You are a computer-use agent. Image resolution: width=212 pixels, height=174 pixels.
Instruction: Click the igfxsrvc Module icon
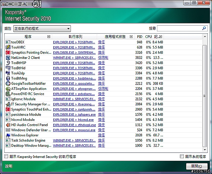(x=8, y=99)
